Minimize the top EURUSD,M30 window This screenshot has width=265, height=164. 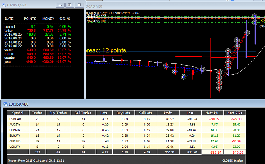coord(60,5)
